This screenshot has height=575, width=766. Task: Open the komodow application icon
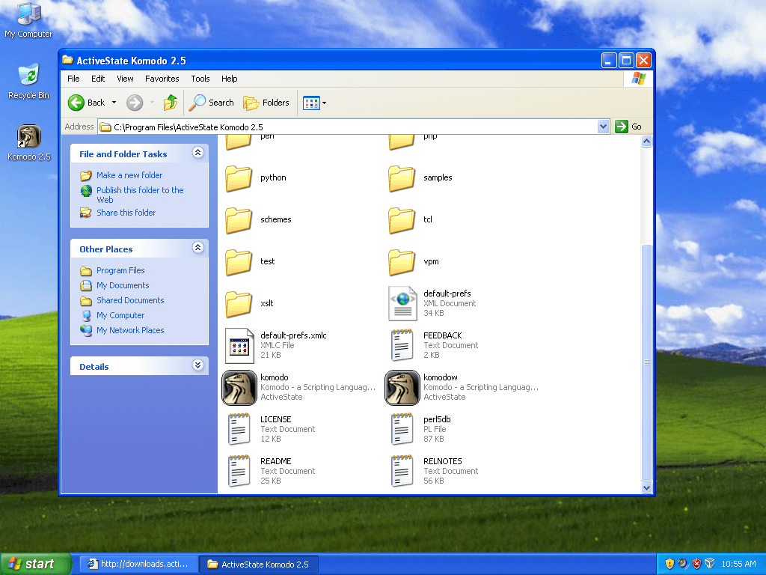pyautogui.click(x=402, y=388)
